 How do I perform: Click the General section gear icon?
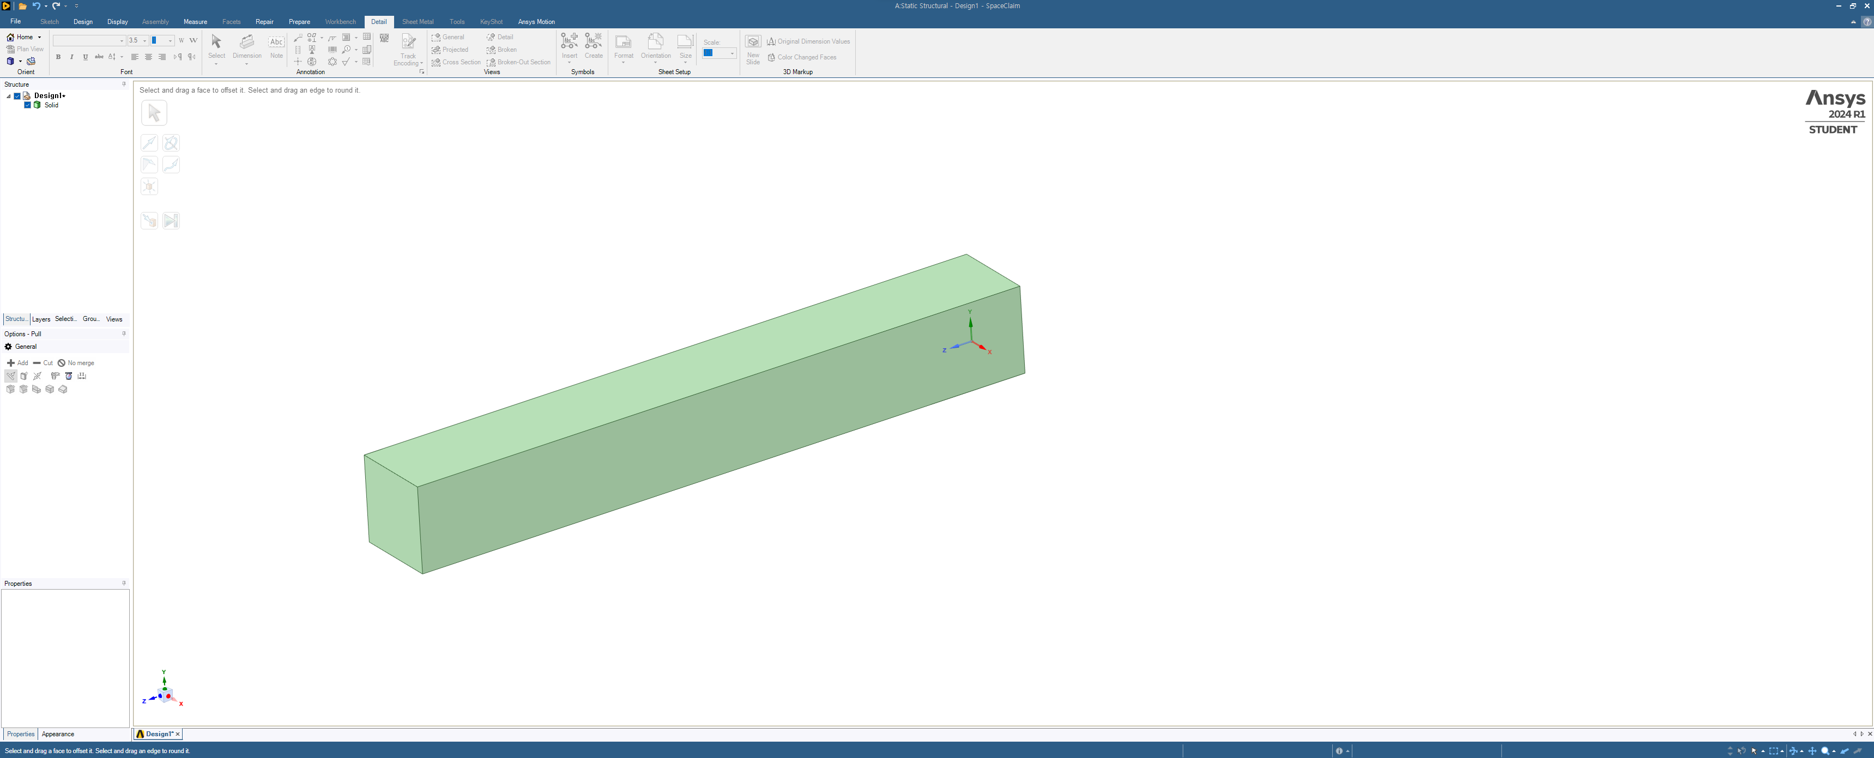pyautogui.click(x=9, y=347)
